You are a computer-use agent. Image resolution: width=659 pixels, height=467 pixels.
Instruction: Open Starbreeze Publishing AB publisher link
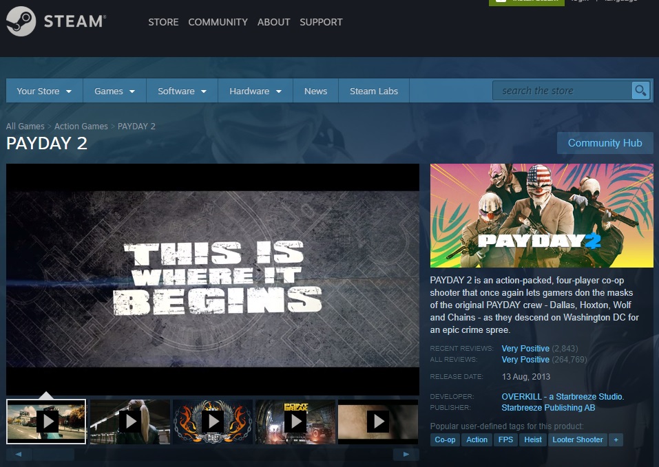[548, 407]
